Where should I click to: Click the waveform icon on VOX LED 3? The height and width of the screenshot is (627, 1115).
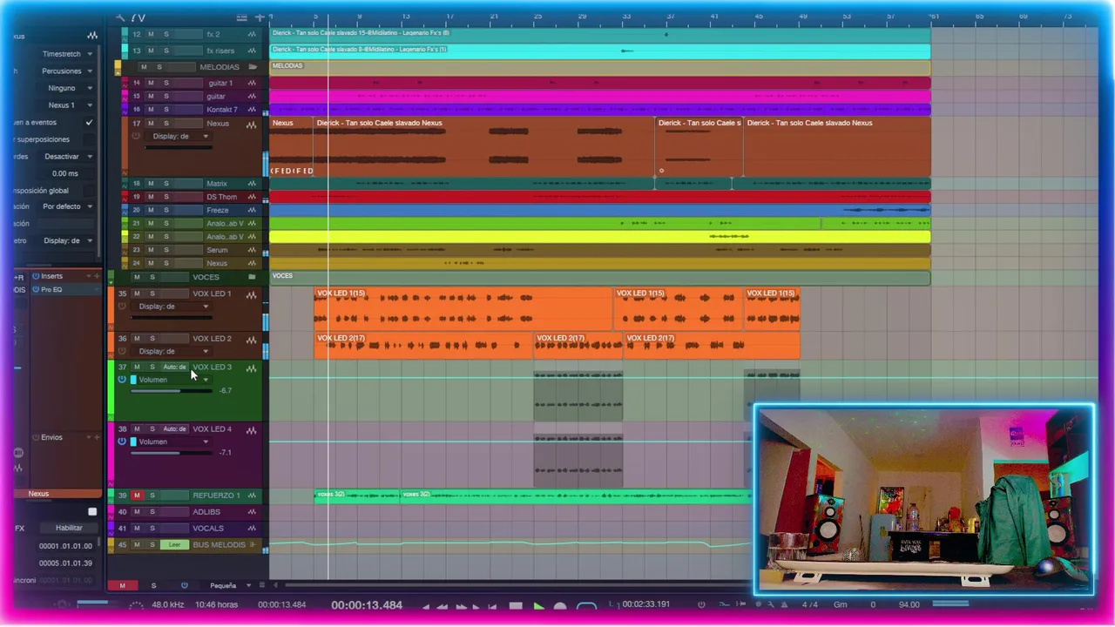click(252, 368)
